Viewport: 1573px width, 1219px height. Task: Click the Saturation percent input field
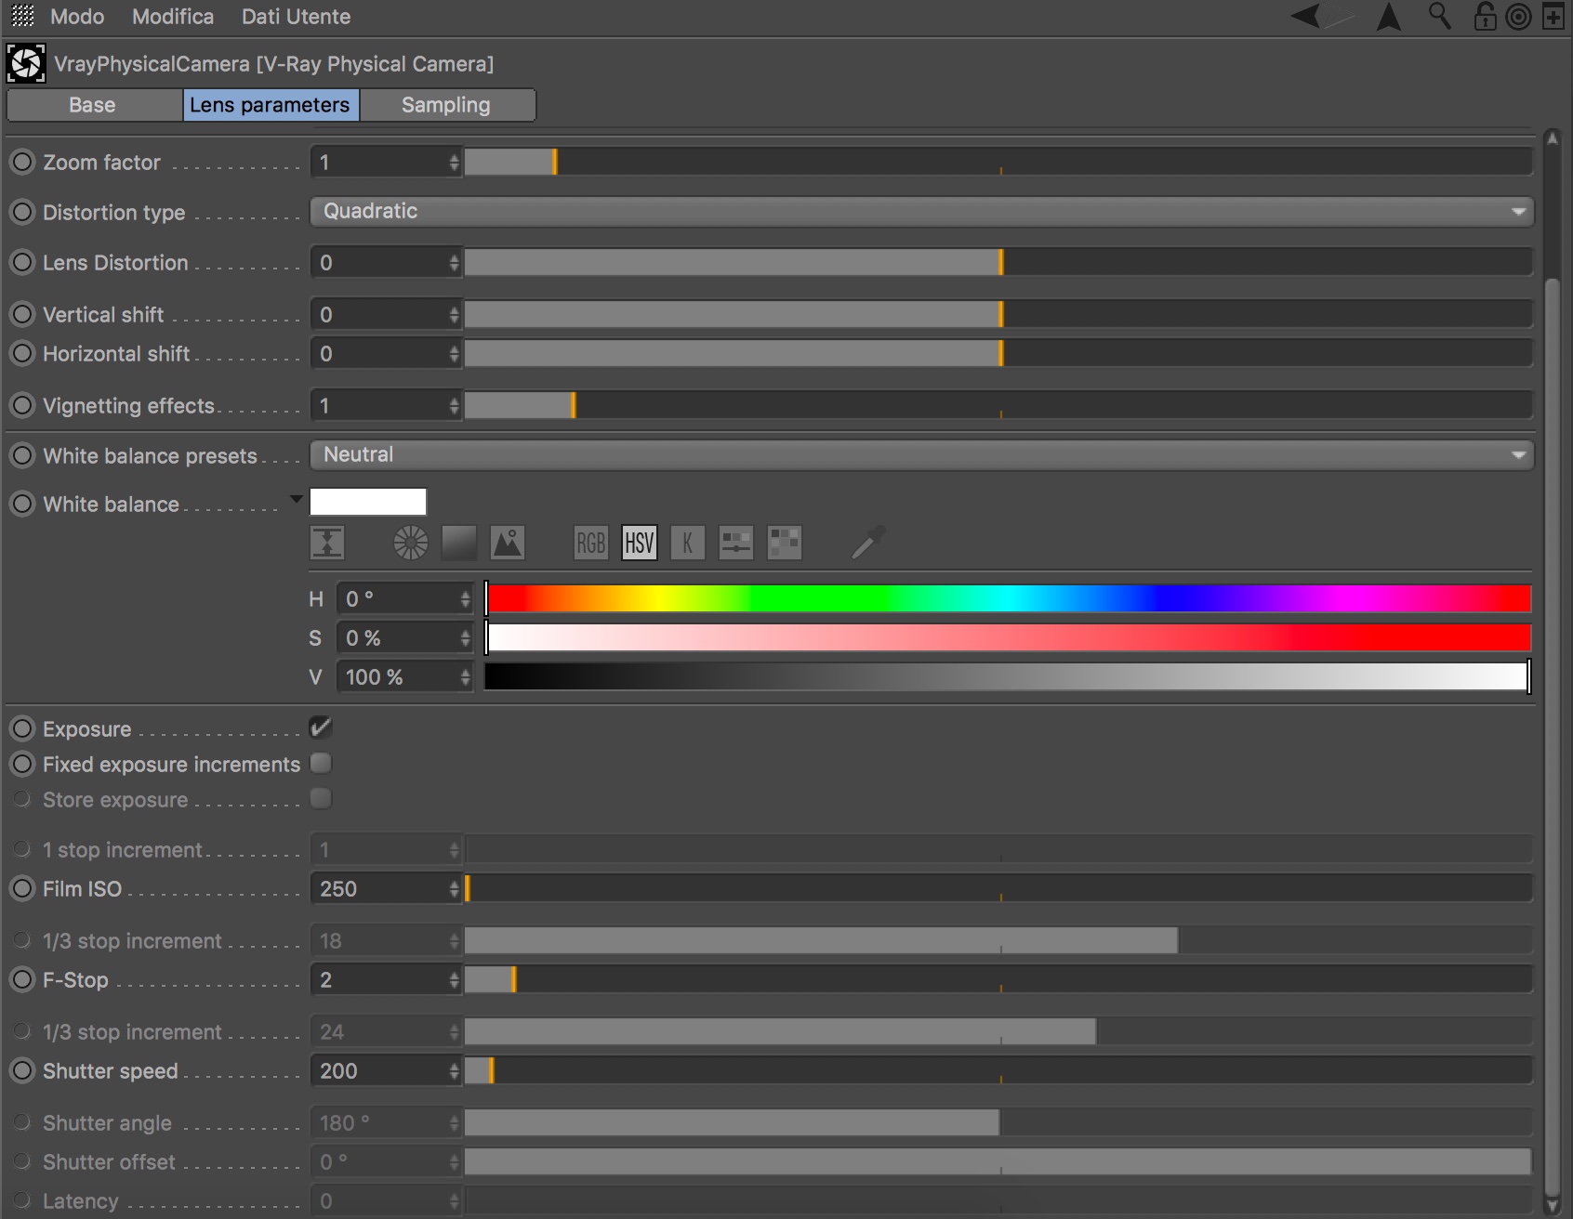coord(405,638)
